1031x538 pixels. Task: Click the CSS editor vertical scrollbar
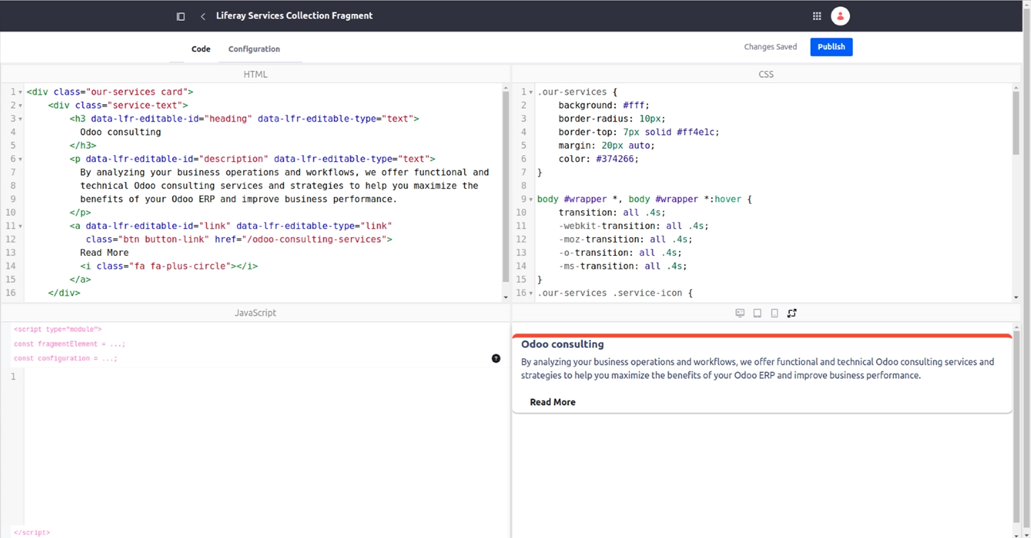pos(1016,124)
